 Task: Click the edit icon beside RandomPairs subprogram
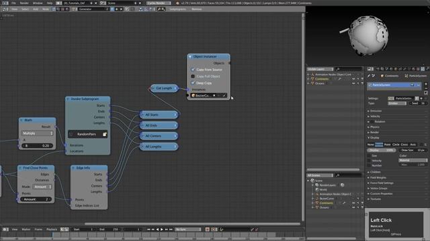click(105, 134)
